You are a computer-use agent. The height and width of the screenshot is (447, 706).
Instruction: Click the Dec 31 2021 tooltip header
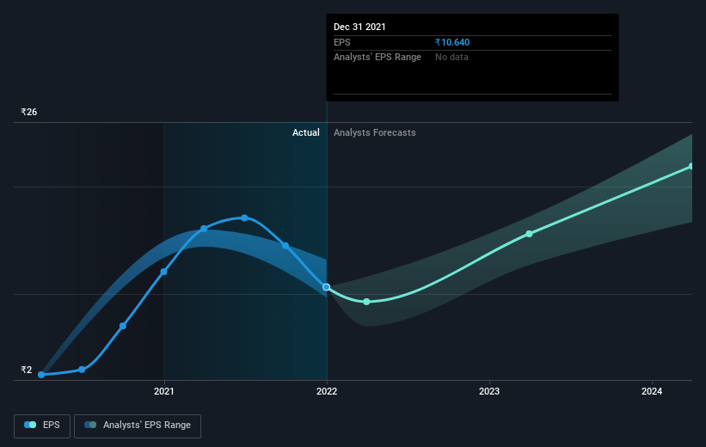pyautogui.click(x=359, y=27)
